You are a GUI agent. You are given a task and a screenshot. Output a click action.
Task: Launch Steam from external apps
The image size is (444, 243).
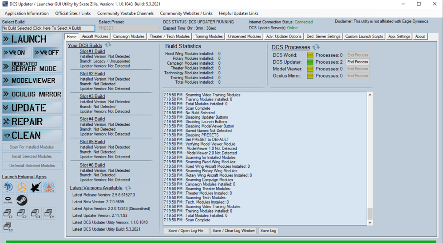[x=22, y=200]
